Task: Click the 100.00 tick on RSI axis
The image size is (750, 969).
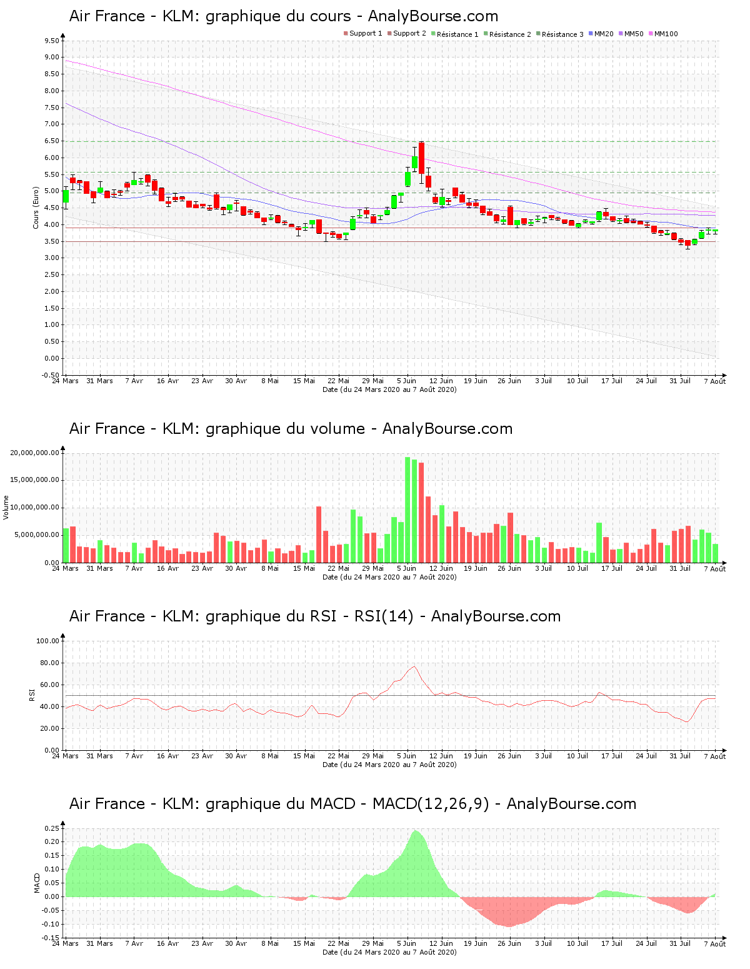Action: pos(48,641)
